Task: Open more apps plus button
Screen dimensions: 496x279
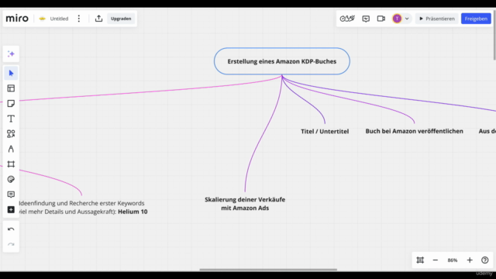Action: 11,210
